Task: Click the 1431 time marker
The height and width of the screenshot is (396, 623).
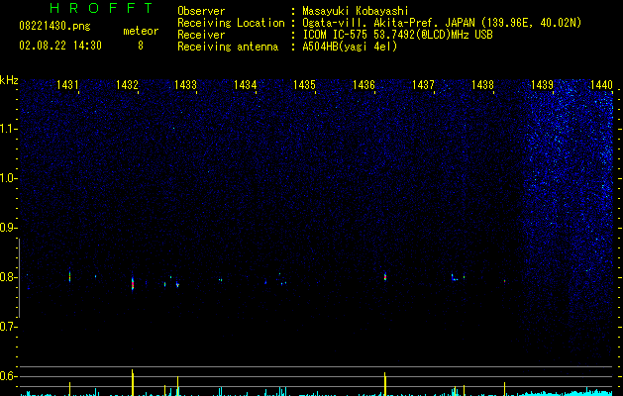Action: pyautogui.click(x=67, y=85)
